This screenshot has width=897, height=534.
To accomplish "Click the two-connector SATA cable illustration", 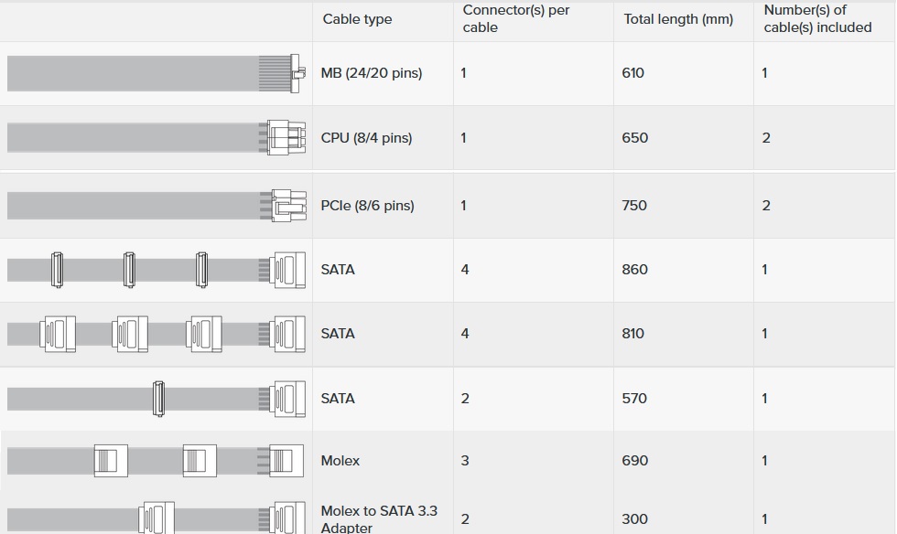I will [156, 399].
